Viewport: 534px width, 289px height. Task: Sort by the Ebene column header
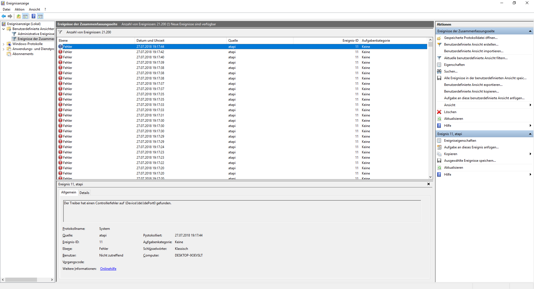click(96, 41)
